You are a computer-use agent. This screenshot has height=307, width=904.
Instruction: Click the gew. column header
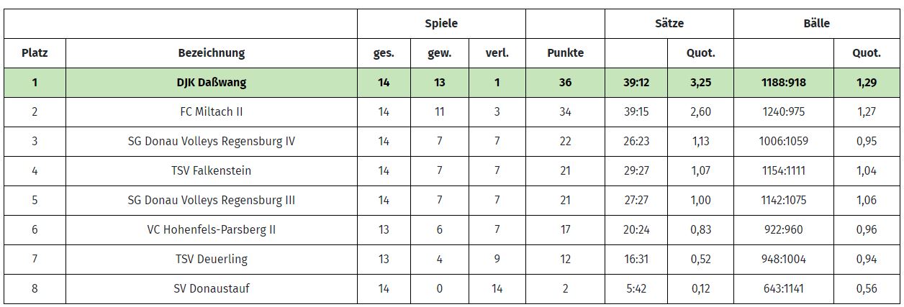[x=439, y=52]
